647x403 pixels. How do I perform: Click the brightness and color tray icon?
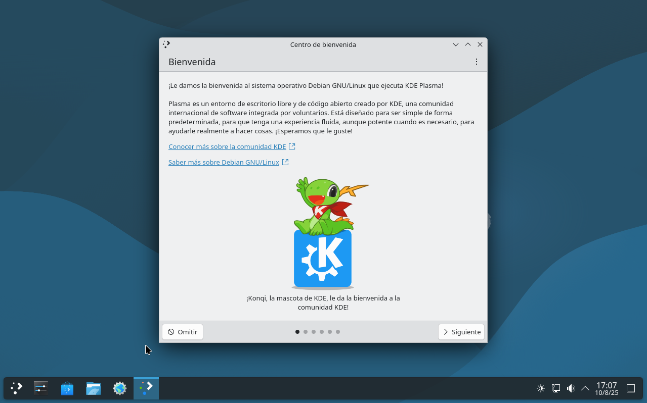pos(541,388)
